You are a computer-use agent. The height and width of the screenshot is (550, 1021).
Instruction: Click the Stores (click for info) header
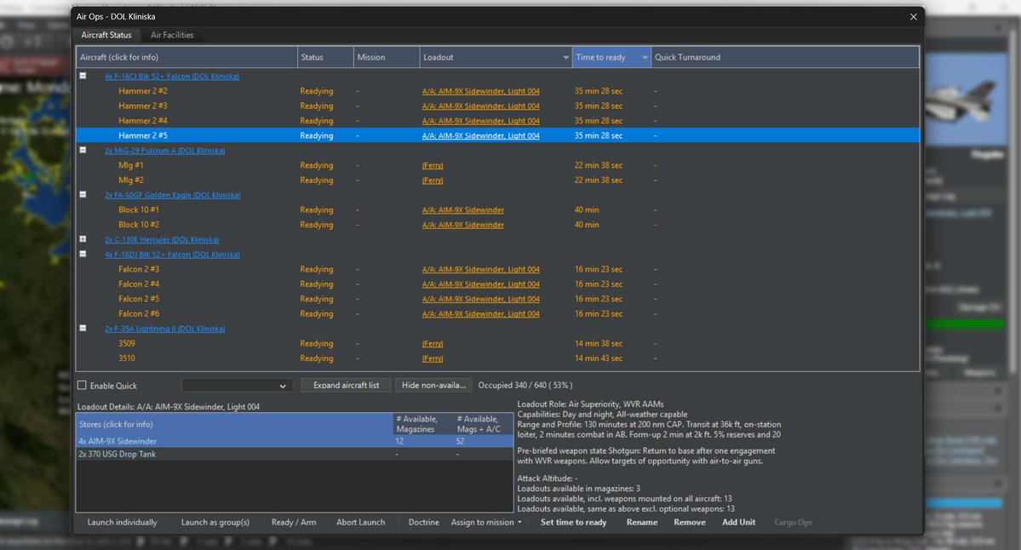pyautogui.click(x=234, y=424)
